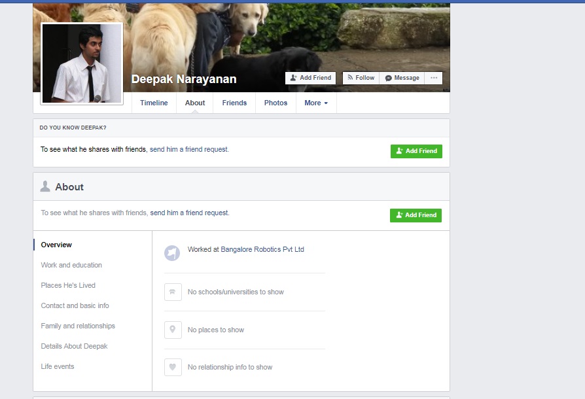
Task: Open Family and relationships section
Action: [78, 326]
